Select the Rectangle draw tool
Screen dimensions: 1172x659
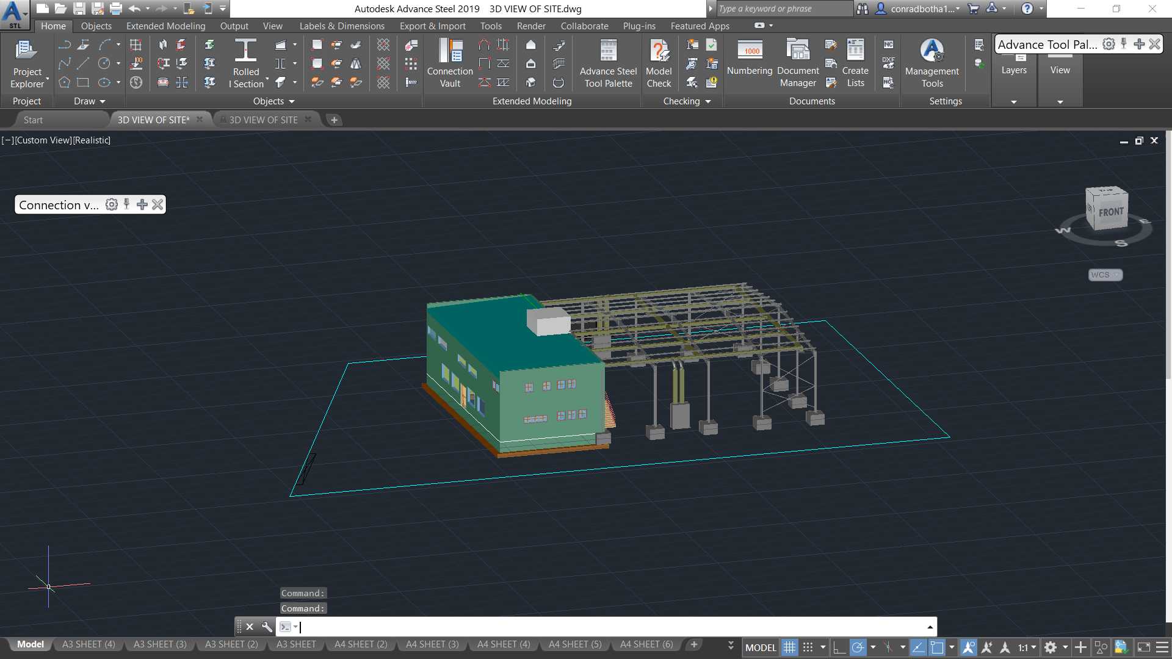(83, 82)
